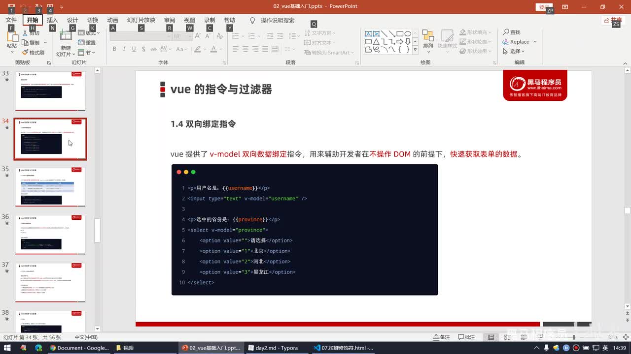This screenshot has width=631, height=354.
Task: Select slide 35 thumbnail
Action: coord(50,187)
